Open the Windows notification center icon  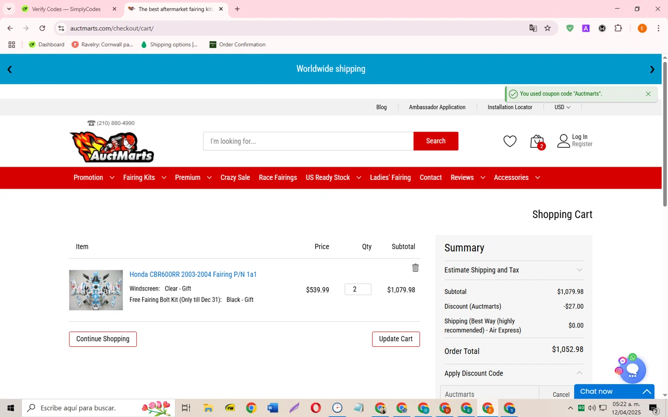tap(654, 408)
